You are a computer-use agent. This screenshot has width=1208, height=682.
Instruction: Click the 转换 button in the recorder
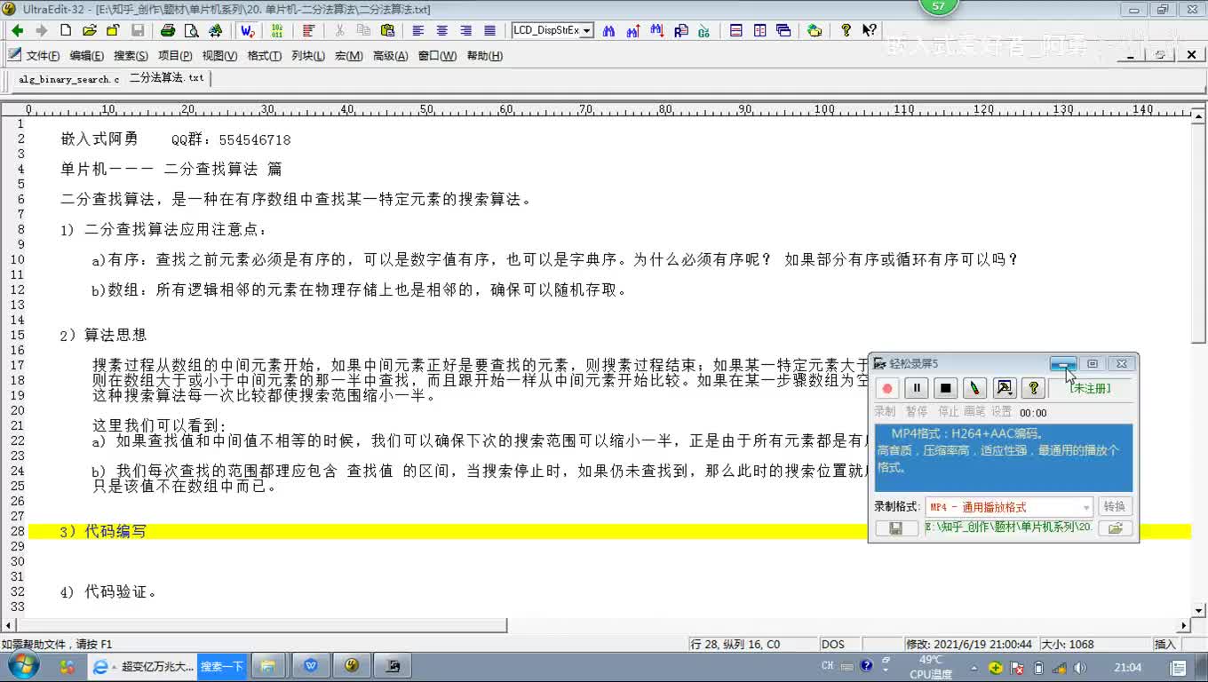[1115, 507]
